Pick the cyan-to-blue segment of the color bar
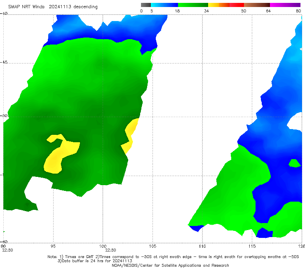This screenshot has width=305, height=268. tap(164, 5)
